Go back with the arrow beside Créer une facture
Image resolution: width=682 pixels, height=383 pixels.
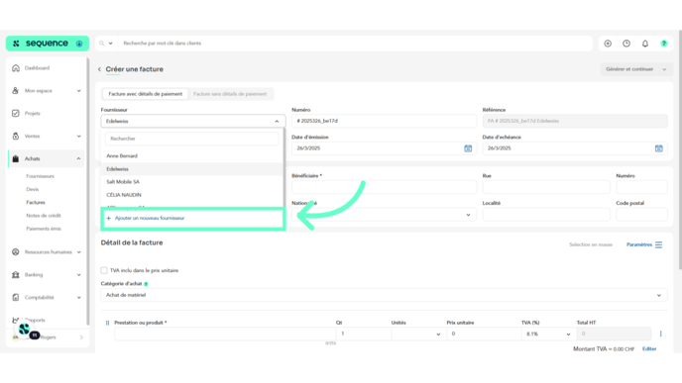[99, 69]
